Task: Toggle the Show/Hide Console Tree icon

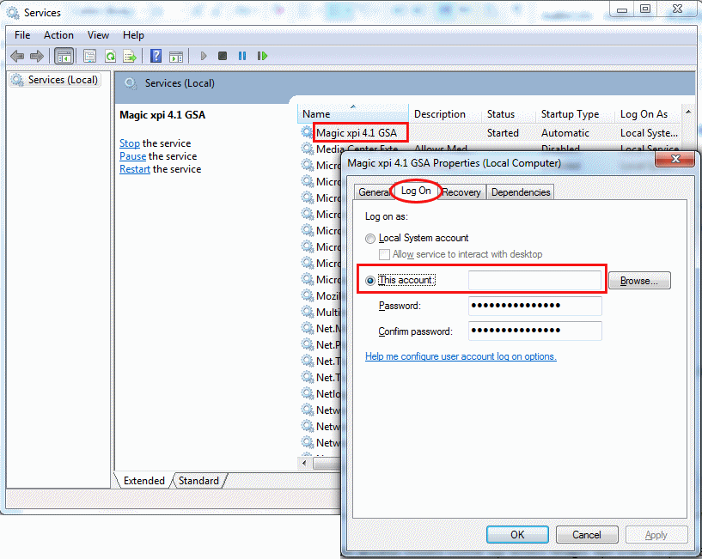Action: point(64,57)
